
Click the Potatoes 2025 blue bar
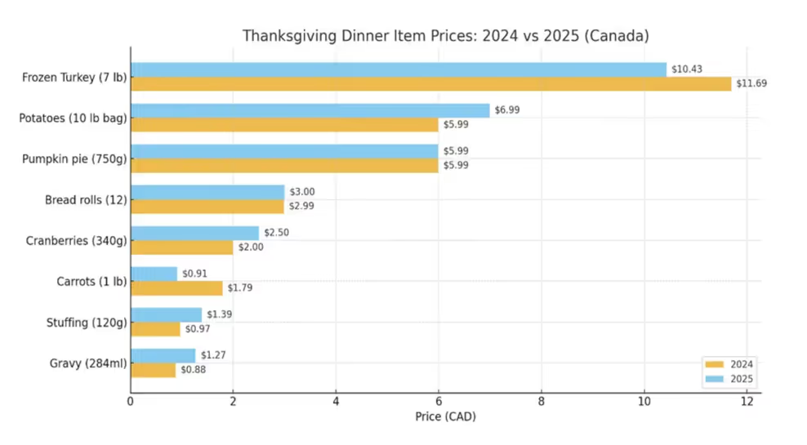tap(310, 110)
